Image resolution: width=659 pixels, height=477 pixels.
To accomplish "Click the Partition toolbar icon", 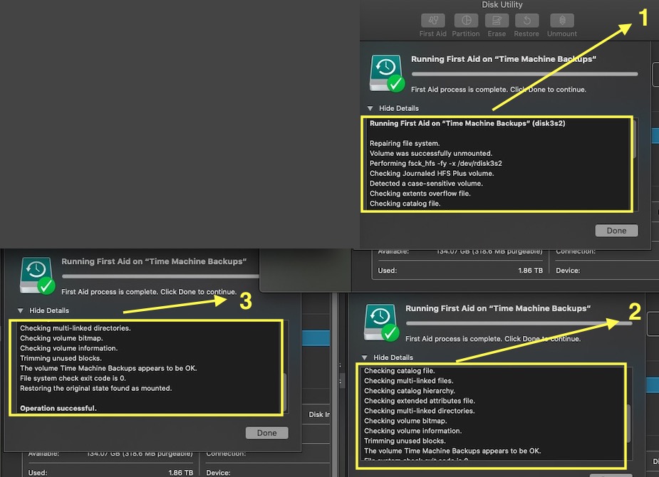I will 466,20.
